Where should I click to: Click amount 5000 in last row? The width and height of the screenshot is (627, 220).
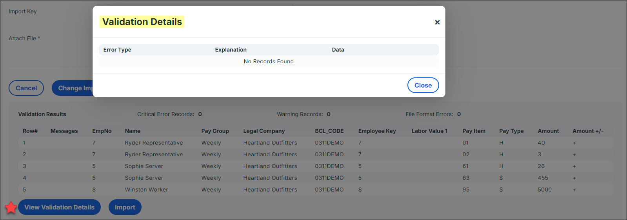coord(545,190)
